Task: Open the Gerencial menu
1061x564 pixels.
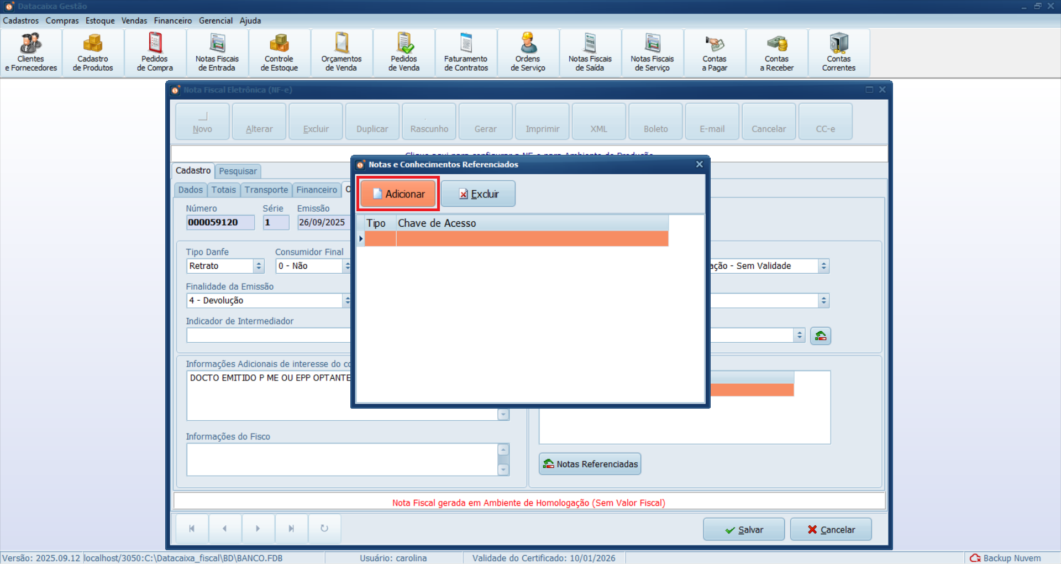Action: click(x=216, y=20)
